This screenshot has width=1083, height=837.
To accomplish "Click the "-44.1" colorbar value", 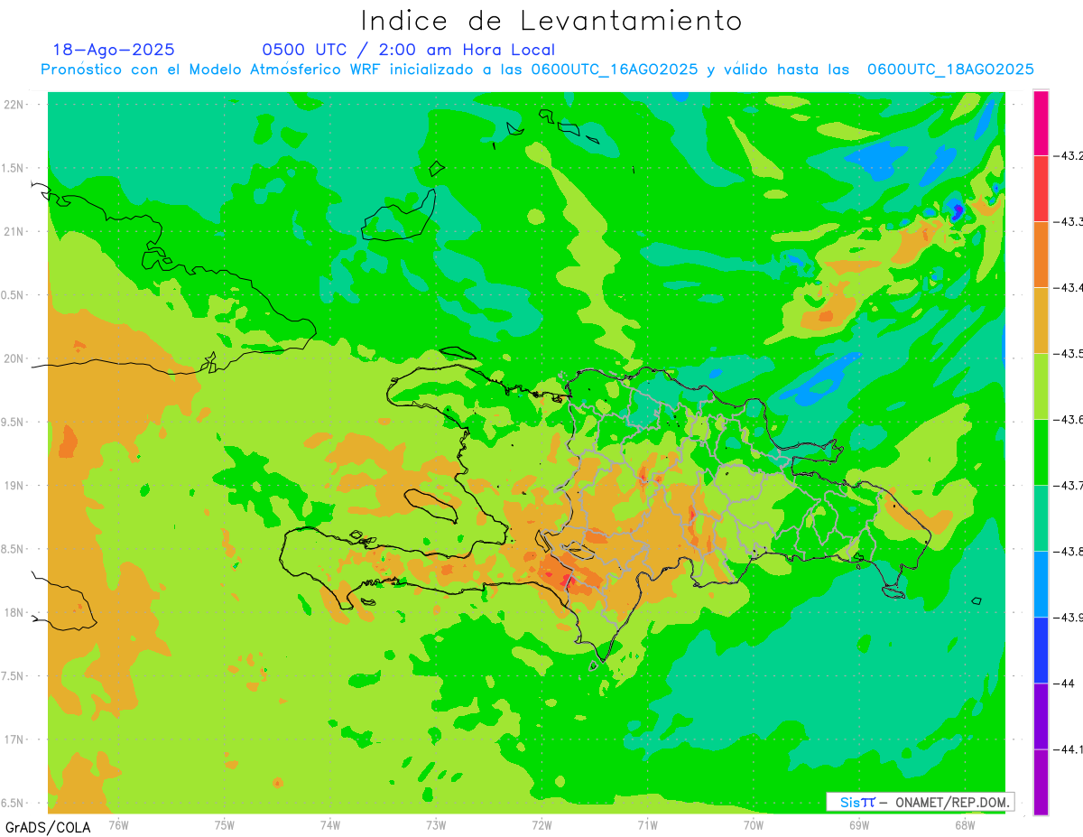I will coord(1069,749).
